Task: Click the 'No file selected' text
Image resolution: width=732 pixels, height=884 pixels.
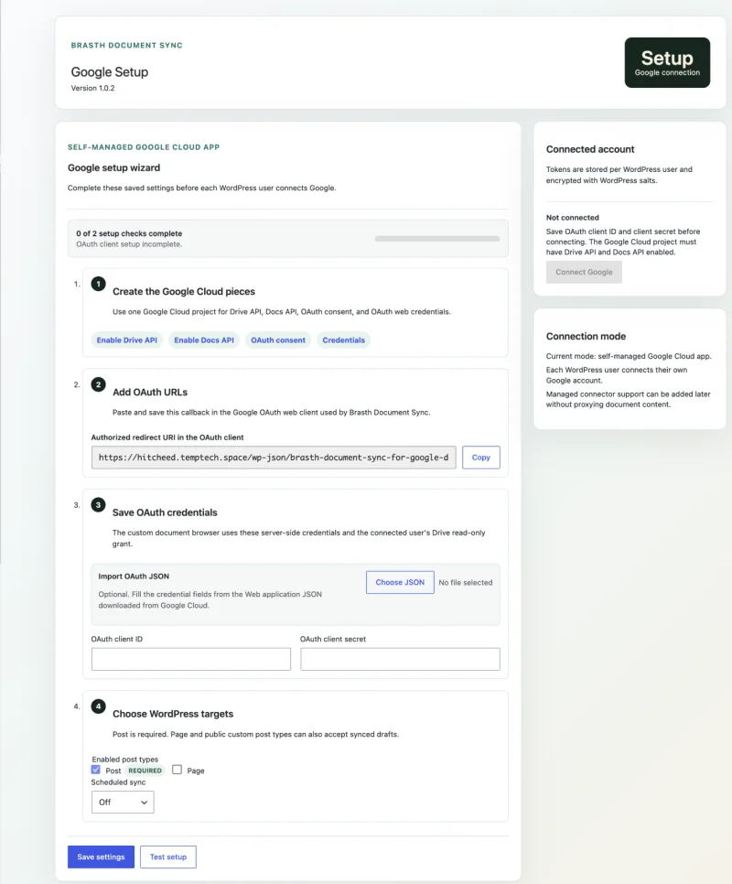Action: point(466,582)
